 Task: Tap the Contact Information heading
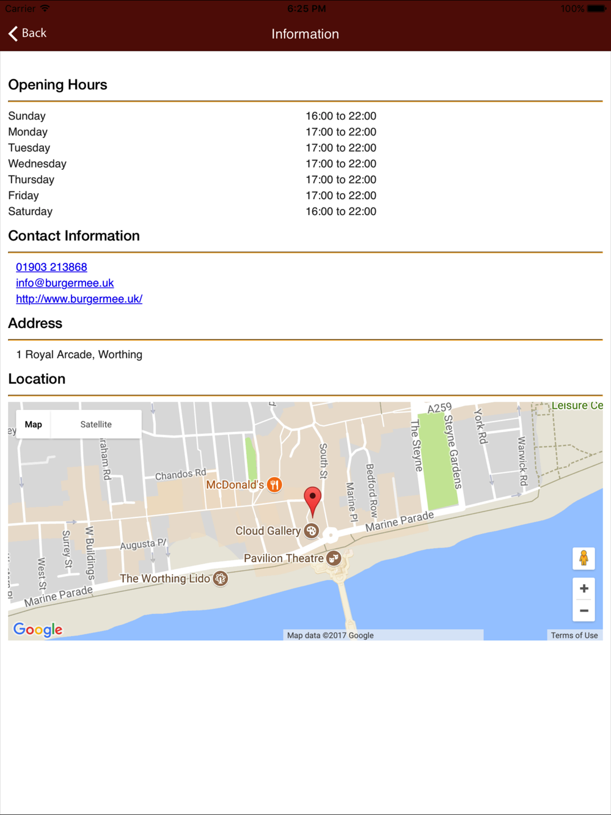click(x=74, y=236)
